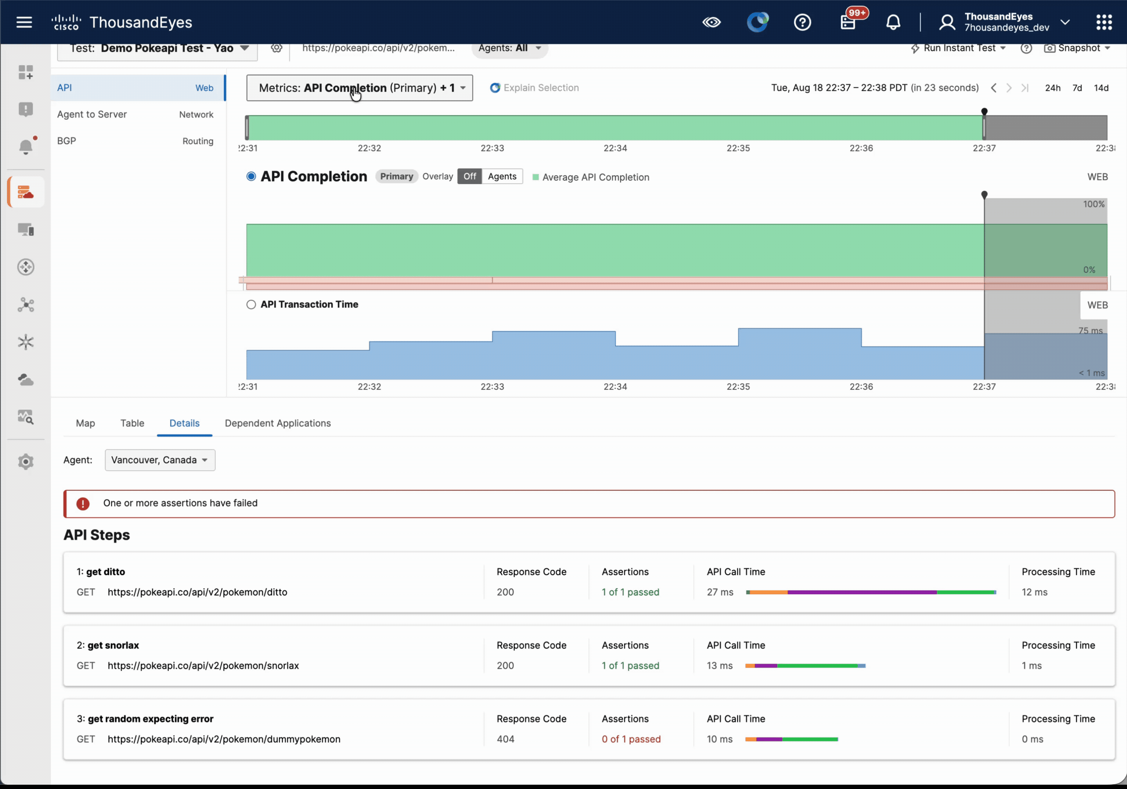Open the get random expecting error step
This screenshot has height=789, width=1127.
(589, 729)
